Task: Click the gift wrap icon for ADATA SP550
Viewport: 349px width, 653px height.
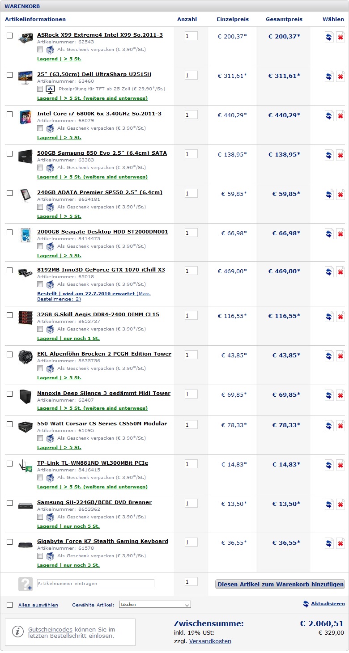Action: click(x=50, y=207)
